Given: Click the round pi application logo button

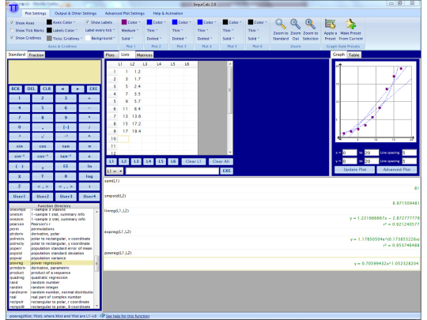Looking at the screenshot, I should [13, 8].
